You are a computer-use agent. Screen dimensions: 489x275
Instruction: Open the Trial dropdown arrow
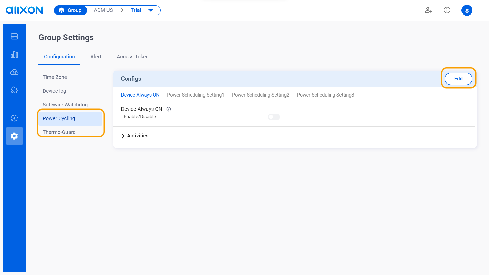point(151,10)
